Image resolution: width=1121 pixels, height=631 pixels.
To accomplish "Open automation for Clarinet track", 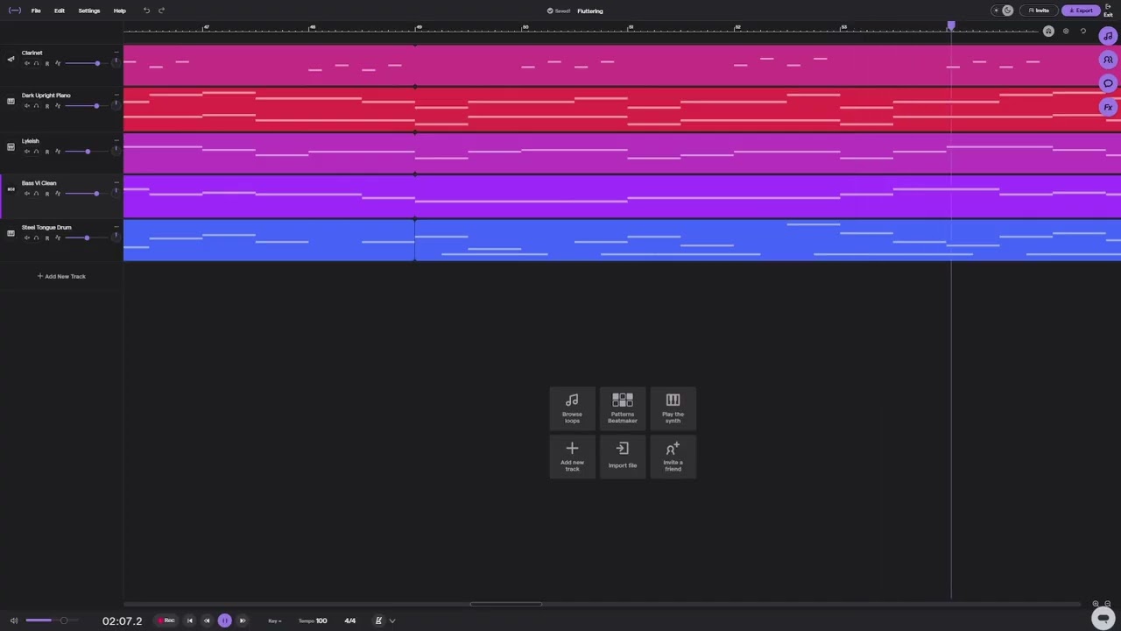I will click(x=58, y=63).
